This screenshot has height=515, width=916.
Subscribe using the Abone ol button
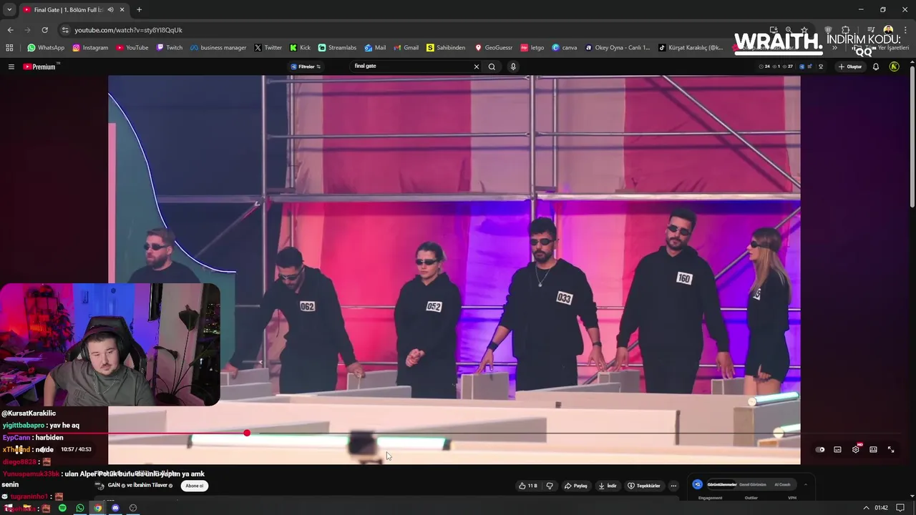(x=194, y=486)
